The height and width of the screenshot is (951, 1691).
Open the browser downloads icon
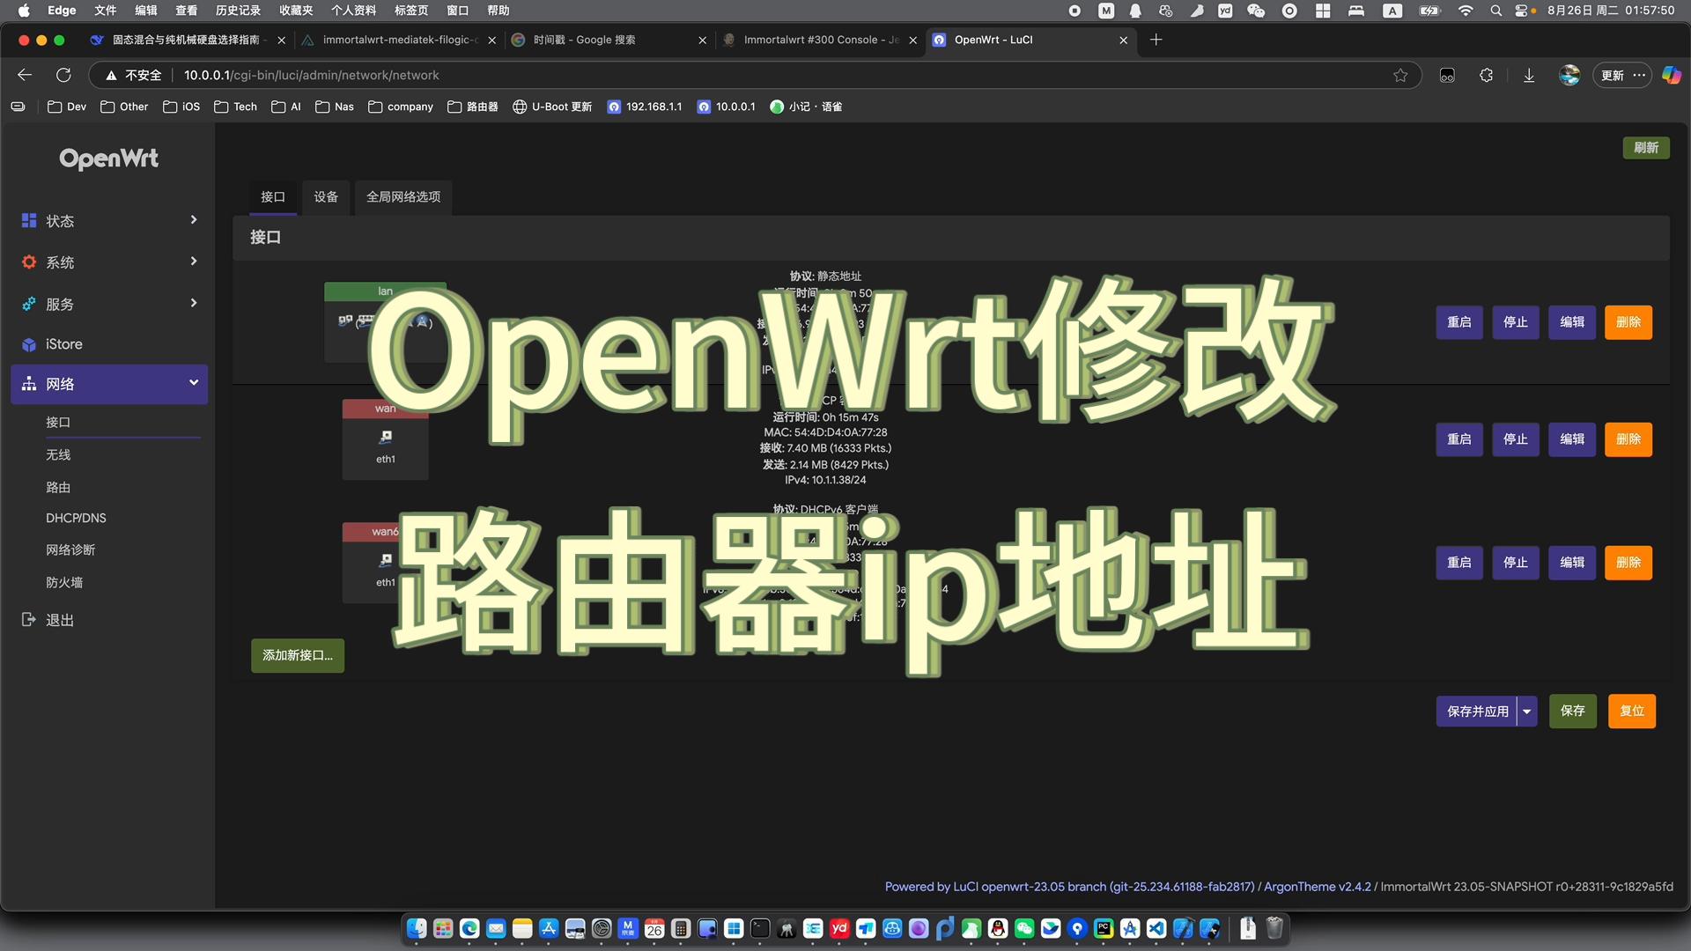pos(1529,75)
